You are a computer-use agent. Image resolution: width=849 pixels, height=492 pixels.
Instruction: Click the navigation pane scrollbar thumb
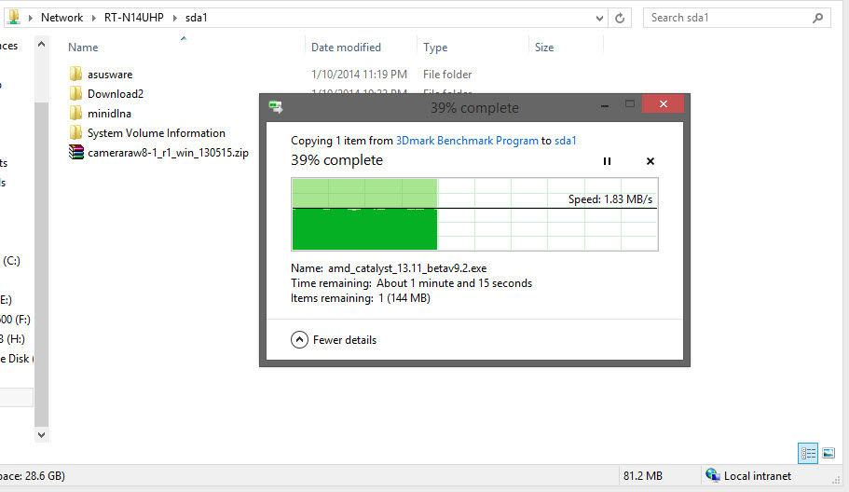click(42, 264)
